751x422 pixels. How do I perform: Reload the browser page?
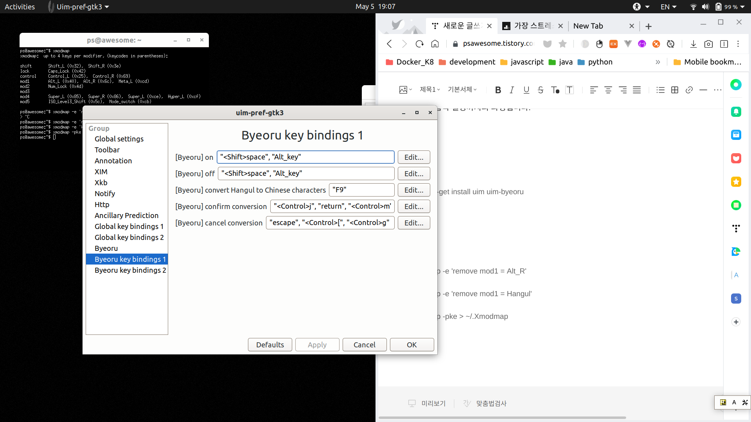[420, 44]
